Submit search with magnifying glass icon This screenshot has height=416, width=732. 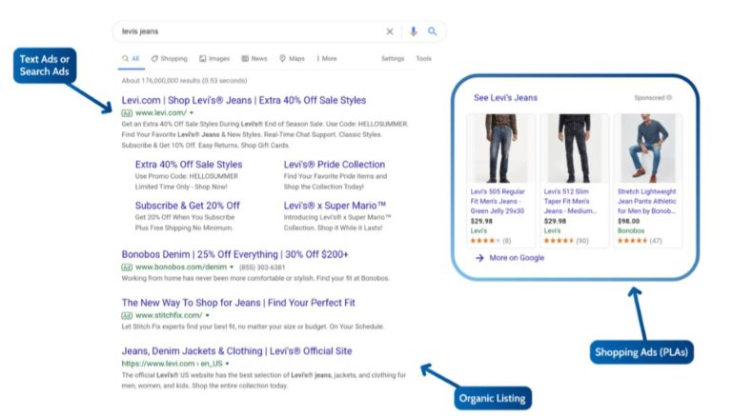tap(433, 31)
